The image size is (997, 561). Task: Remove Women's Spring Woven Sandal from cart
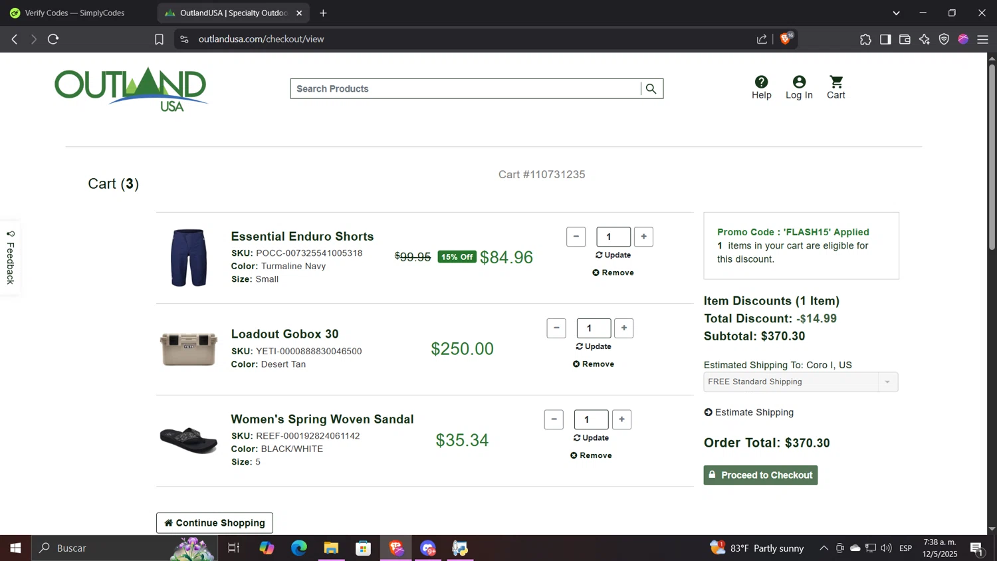(x=591, y=455)
